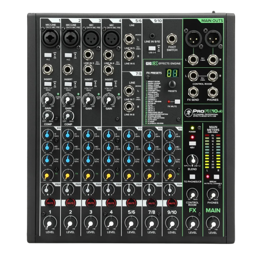The height and width of the screenshot is (263, 263).
Task: Adjust the COMP knob on channel 2
Action: 69,116
